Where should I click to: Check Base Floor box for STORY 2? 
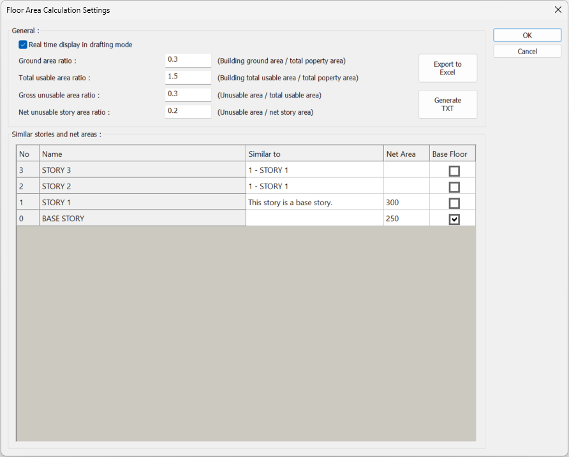coord(454,187)
